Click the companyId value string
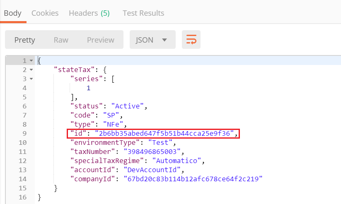This screenshot has width=341, height=204. click(x=190, y=179)
